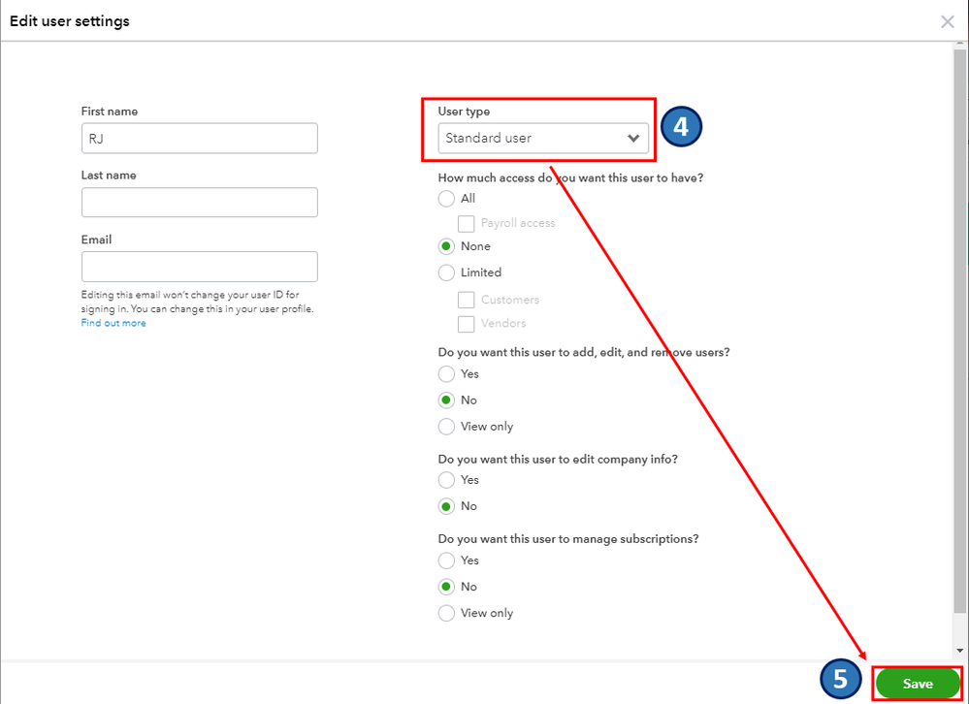Click the 'Edit user settings' title text

pyautogui.click(x=70, y=21)
